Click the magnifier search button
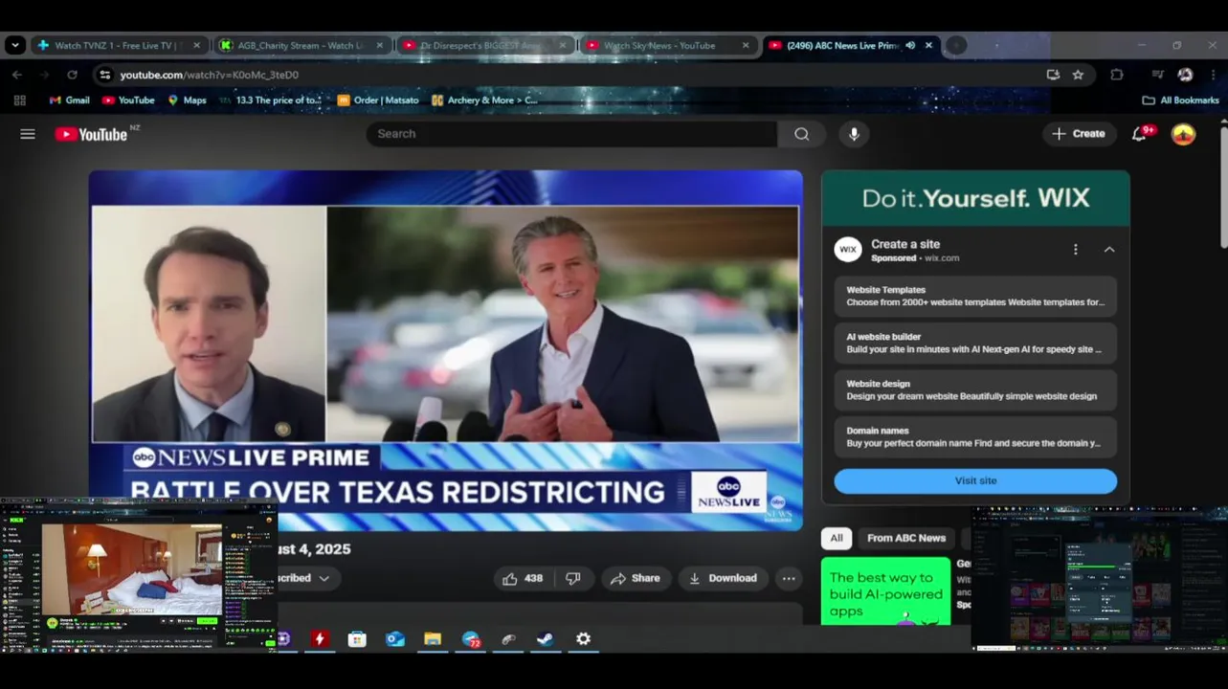Viewport: 1228px width, 689px height. pyautogui.click(x=802, y=134)
